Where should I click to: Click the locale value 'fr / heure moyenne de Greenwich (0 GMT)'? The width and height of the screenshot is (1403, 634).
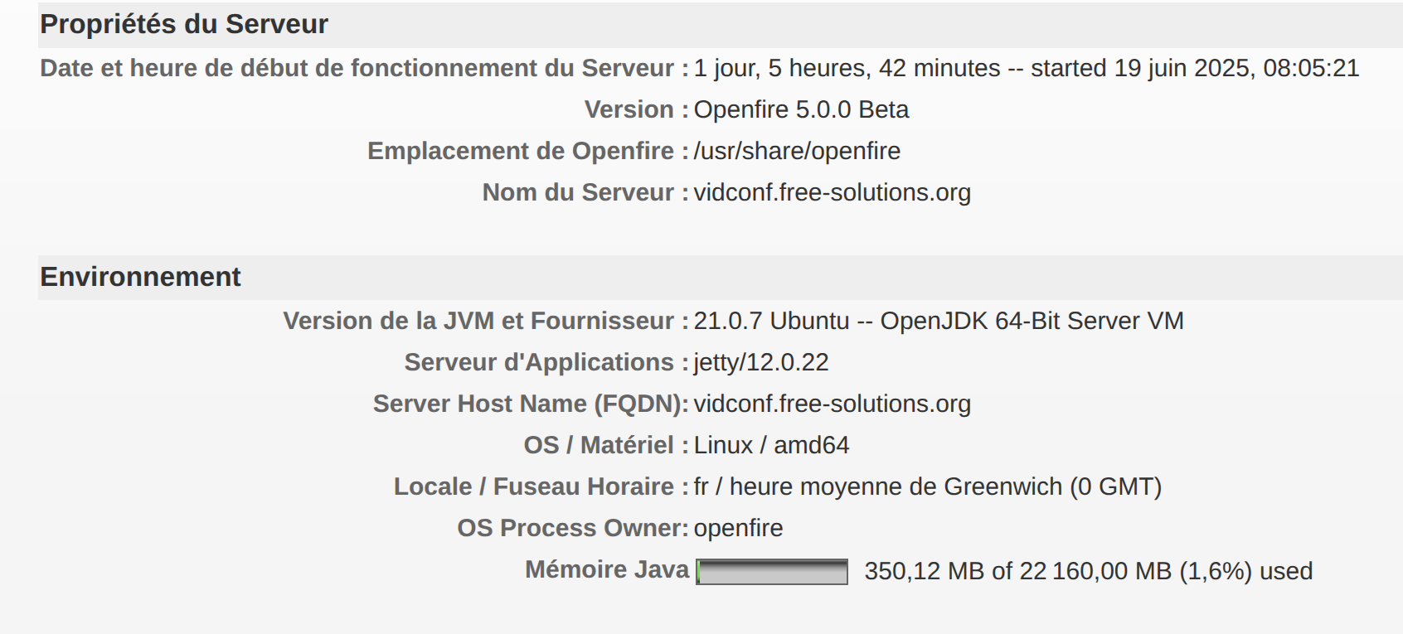[928, 486]
